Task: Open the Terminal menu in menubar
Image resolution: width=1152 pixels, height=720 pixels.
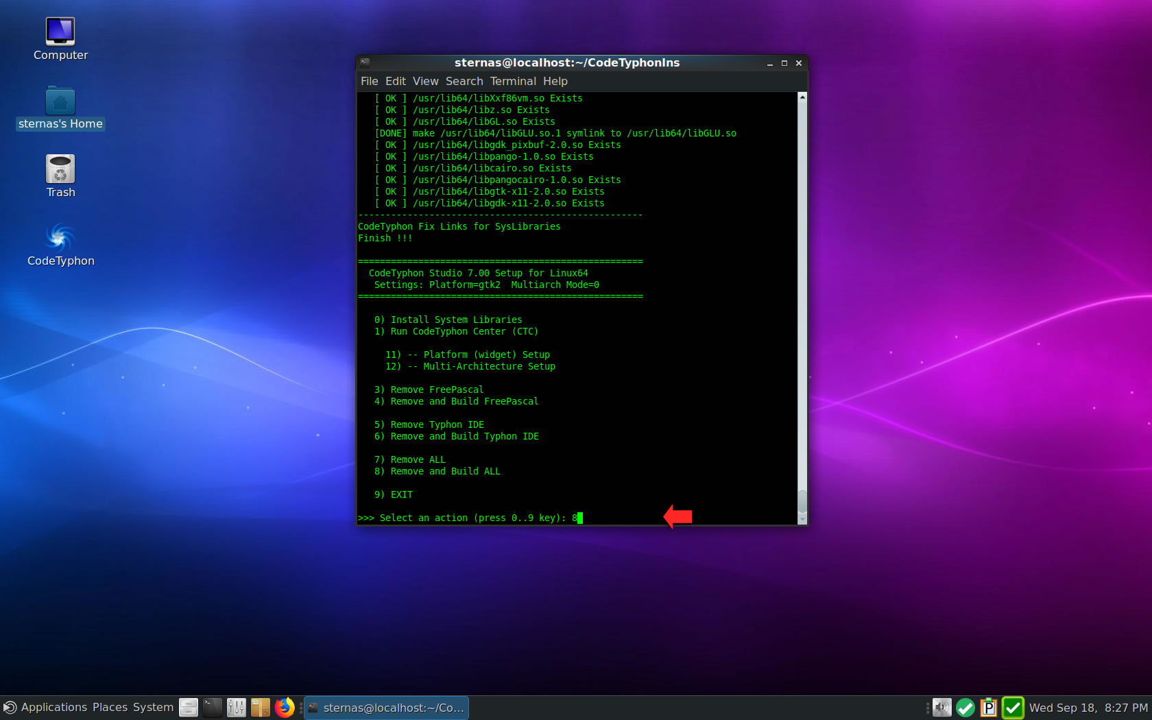Action: (x=513, y=81)
